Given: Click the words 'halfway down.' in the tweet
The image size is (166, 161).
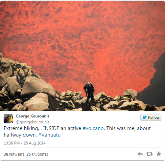Looking at the screenshot, I should (20, 135).
